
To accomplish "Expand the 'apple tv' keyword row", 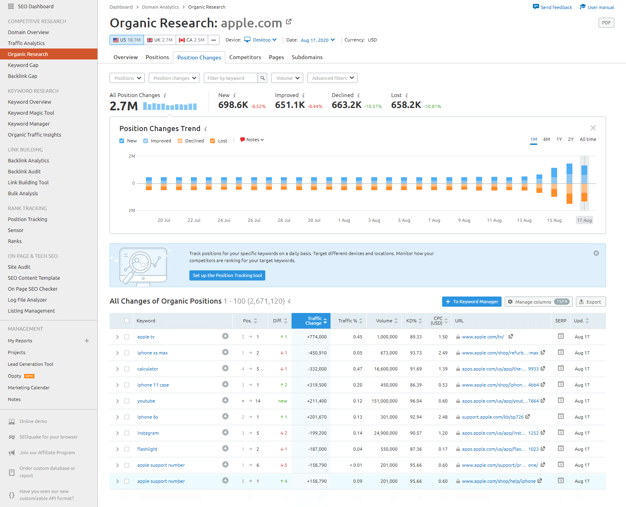I will point(117,337).
